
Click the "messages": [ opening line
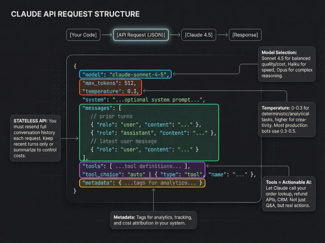pyautogui.click(x=102, y=108)
